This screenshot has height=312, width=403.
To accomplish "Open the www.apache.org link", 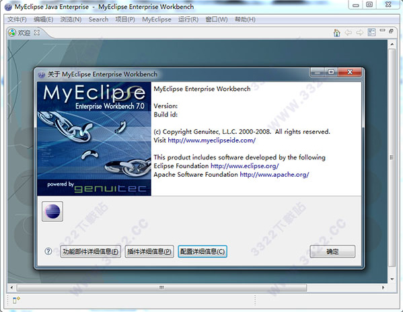I will (274, 175).
